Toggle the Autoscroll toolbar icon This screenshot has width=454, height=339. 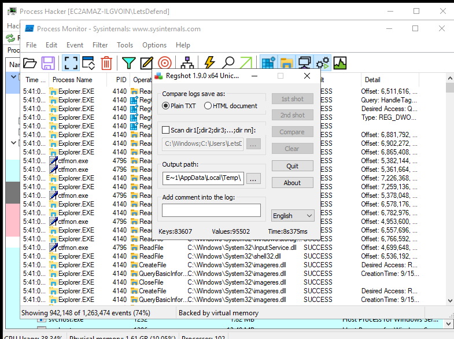(x=88, y=63)
